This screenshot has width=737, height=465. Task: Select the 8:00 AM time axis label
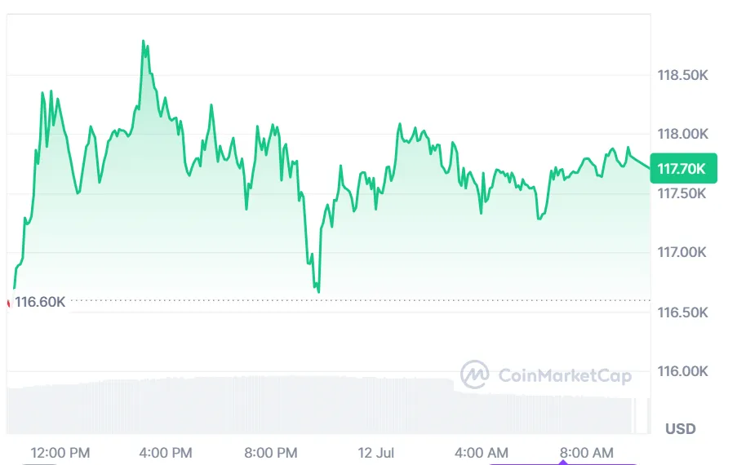pyautogui.click(x=586, y=452)
